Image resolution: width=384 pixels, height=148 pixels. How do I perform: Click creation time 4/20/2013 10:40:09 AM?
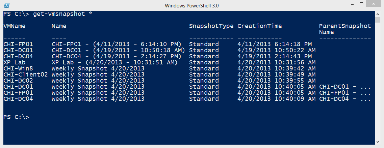(x=277, y=99)
